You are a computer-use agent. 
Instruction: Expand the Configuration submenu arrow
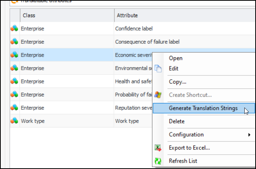[x=249, y=135]
